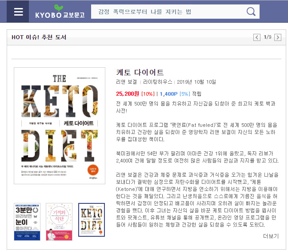Click the [10%] discount label

coord(148,94)
